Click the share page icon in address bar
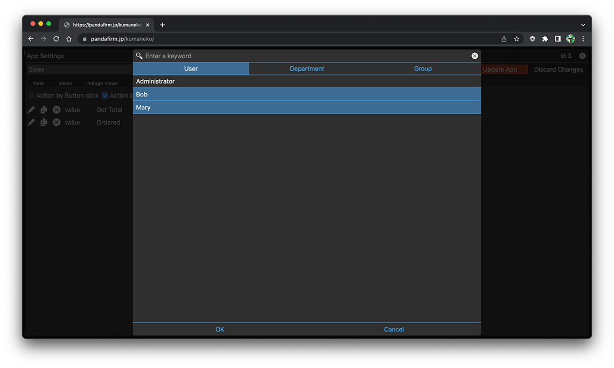 coord(504,39)
